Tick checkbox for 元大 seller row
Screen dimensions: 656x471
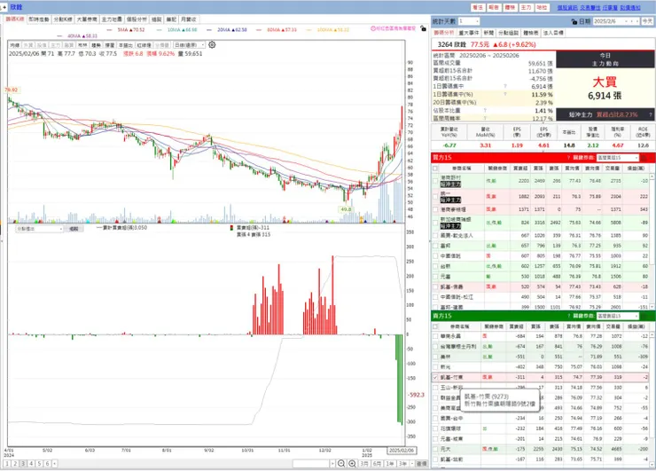point(435,449)
